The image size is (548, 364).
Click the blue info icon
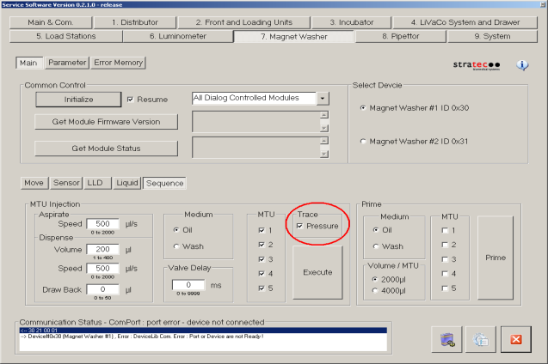522,65
